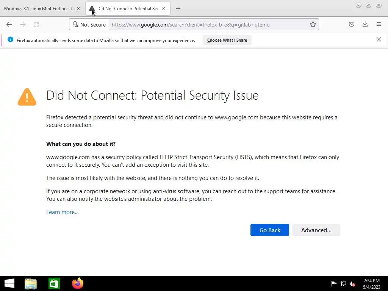Click the reload page icon
The width and height of the screenshot is (388, 291).
[x=36, y=25]
